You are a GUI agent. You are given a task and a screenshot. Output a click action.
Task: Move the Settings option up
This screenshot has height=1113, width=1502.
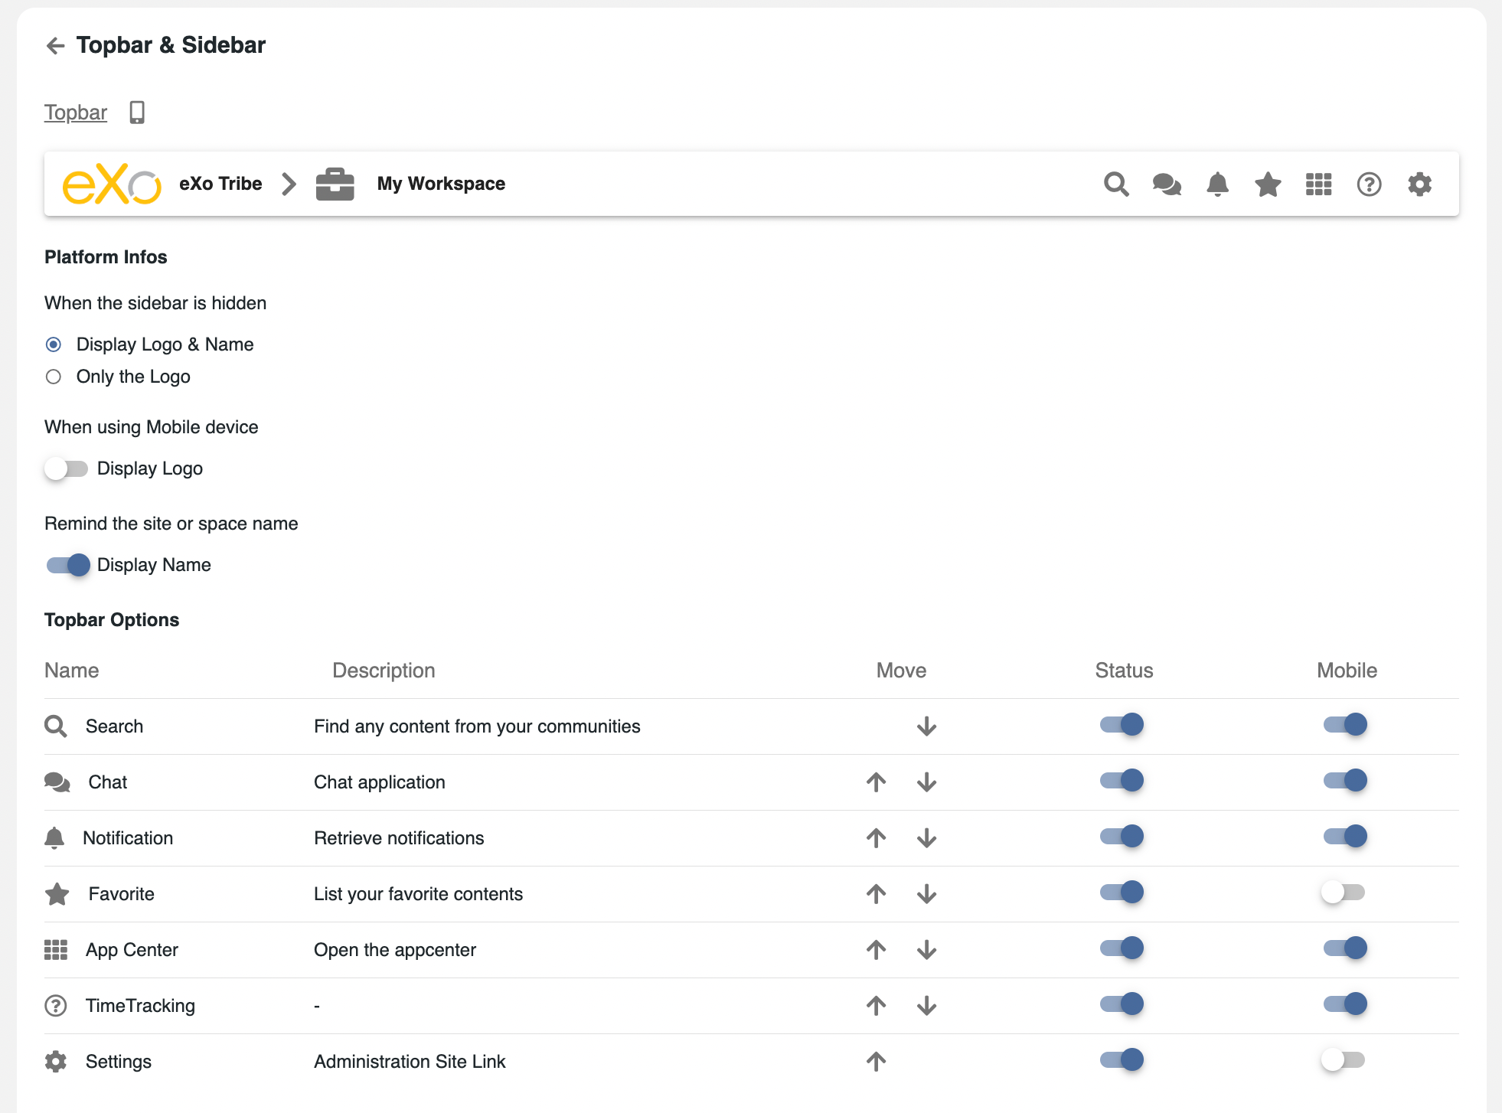click(x=876, y=1062)
